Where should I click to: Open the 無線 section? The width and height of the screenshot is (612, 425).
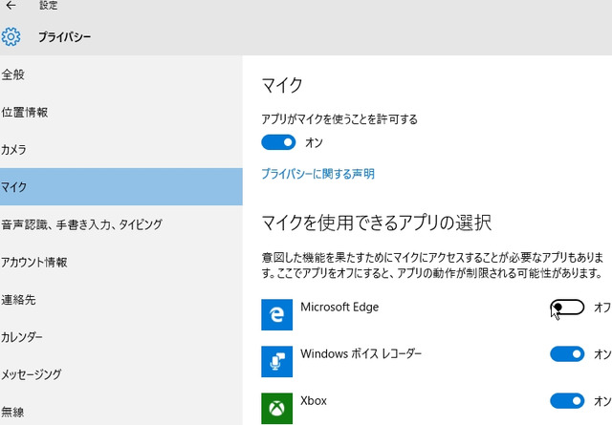121,412
